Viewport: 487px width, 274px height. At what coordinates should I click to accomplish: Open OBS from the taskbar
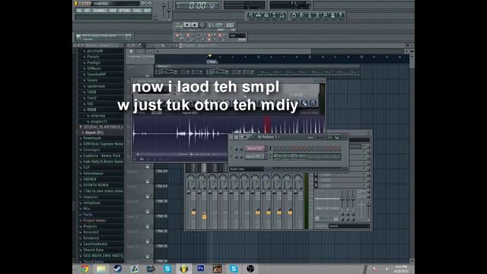point(250,269)
